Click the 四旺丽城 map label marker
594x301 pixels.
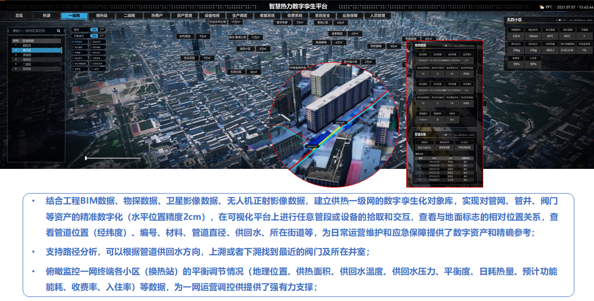(376, 46)
